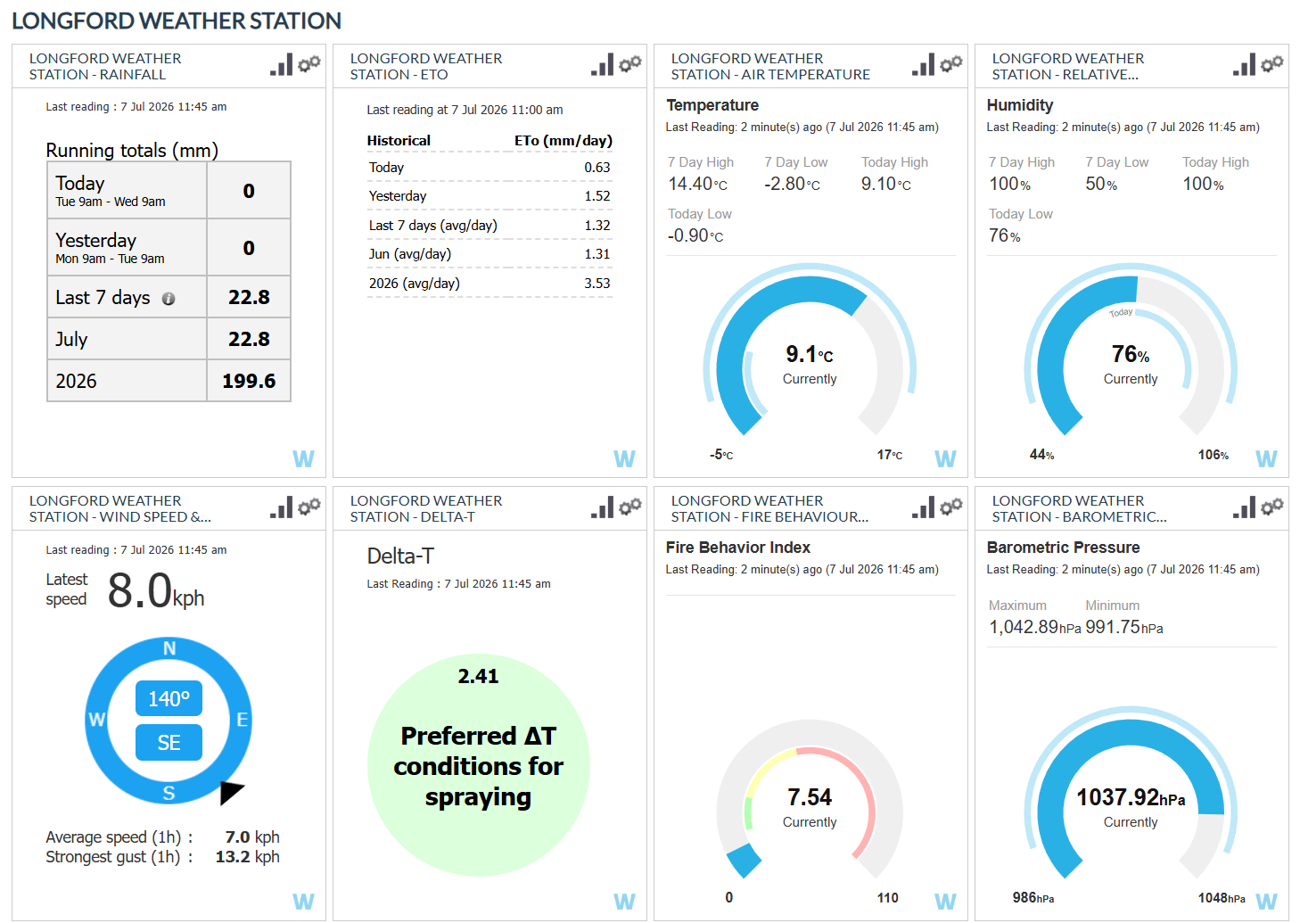Click latest wind speed 8.0 kph
This screenshot has height=923, width=1300.
pyautogui.click(x=156, y=590)
